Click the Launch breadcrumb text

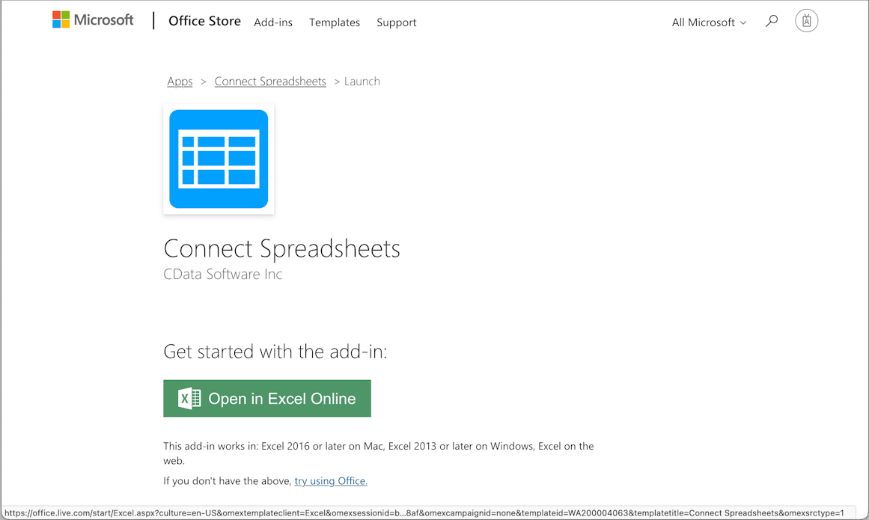[362, 82]
